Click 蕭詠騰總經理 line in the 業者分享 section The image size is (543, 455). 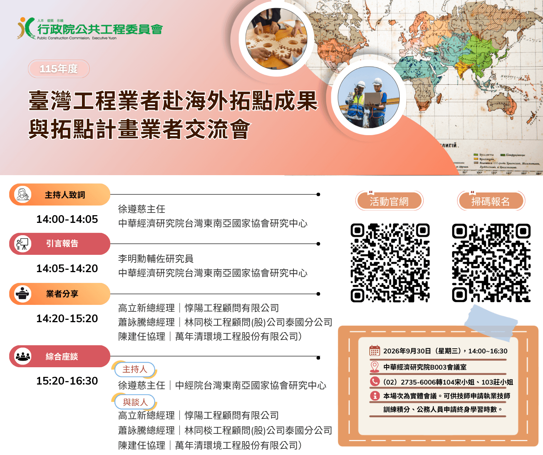click(x=225, y=322)
